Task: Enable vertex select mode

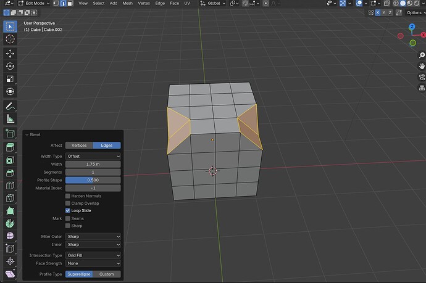Action: [56, 3]
